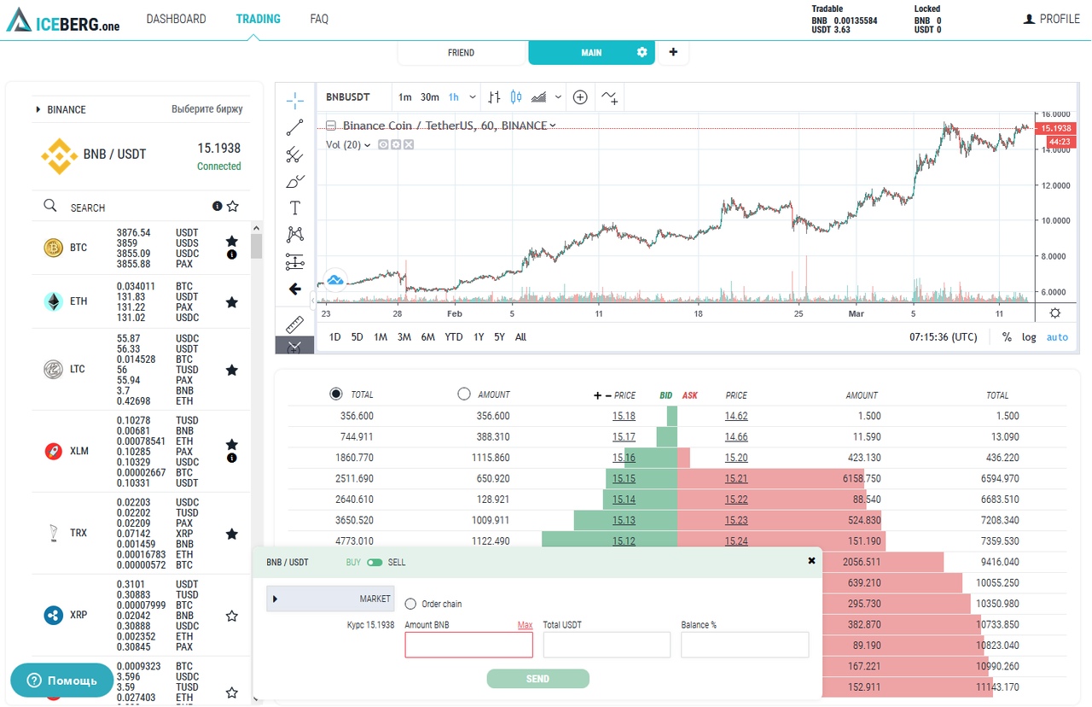Open the DASHBOARD page

pos(177,19)
